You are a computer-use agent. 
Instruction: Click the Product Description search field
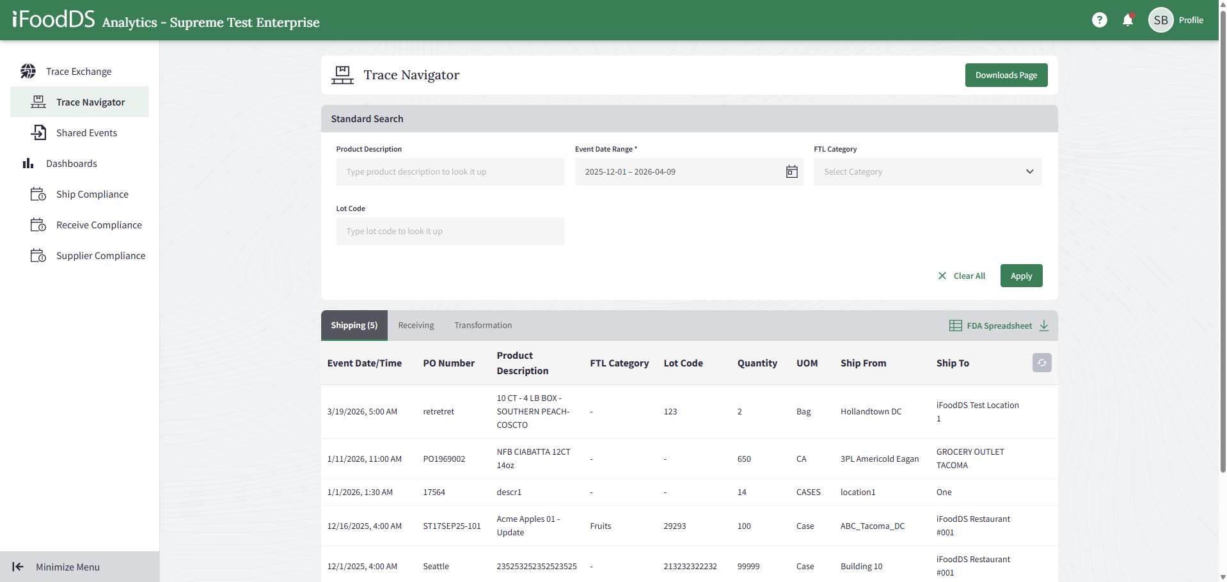[450, 172]
